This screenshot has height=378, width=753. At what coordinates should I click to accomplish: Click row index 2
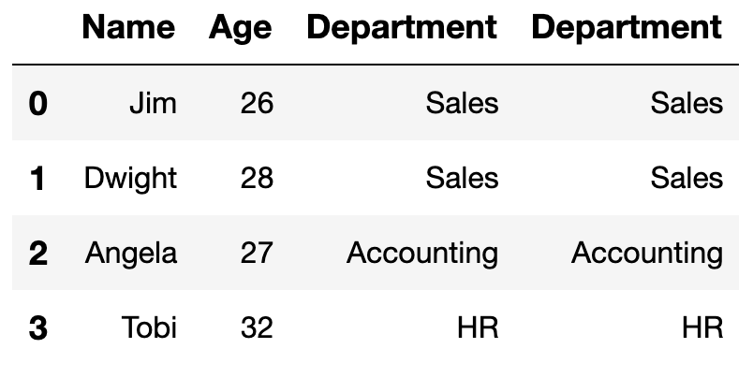(38, 254)
